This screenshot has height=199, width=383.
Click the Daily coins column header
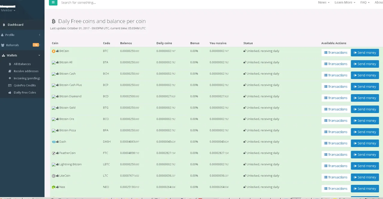coord(164,43)
